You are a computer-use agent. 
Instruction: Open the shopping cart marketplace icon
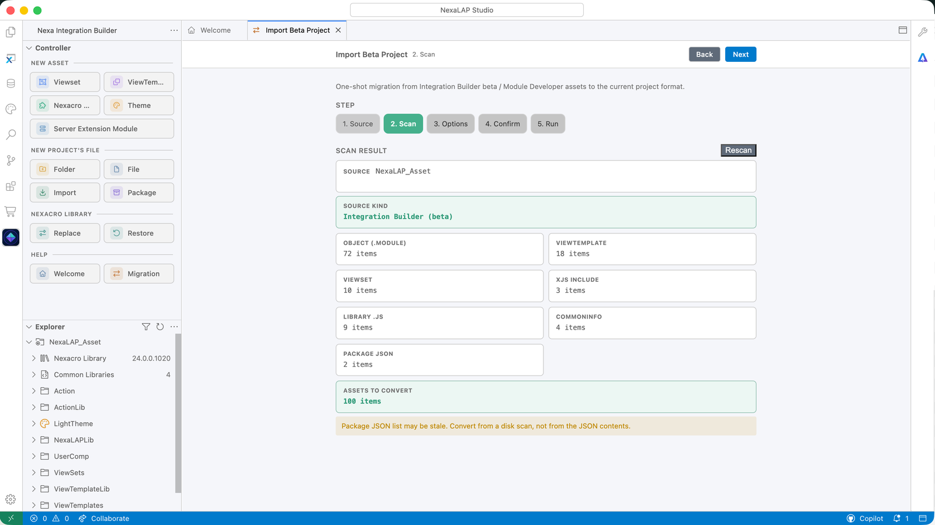tap(11, 211)
